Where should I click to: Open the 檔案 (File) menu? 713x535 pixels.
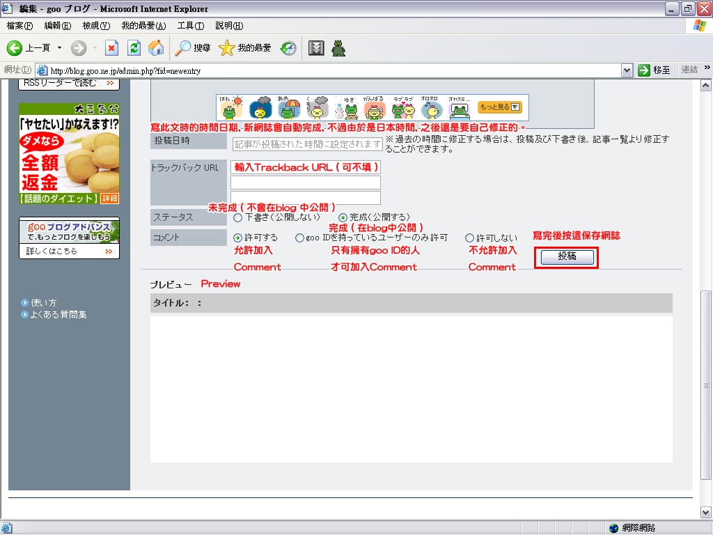(x=19, y=26)
